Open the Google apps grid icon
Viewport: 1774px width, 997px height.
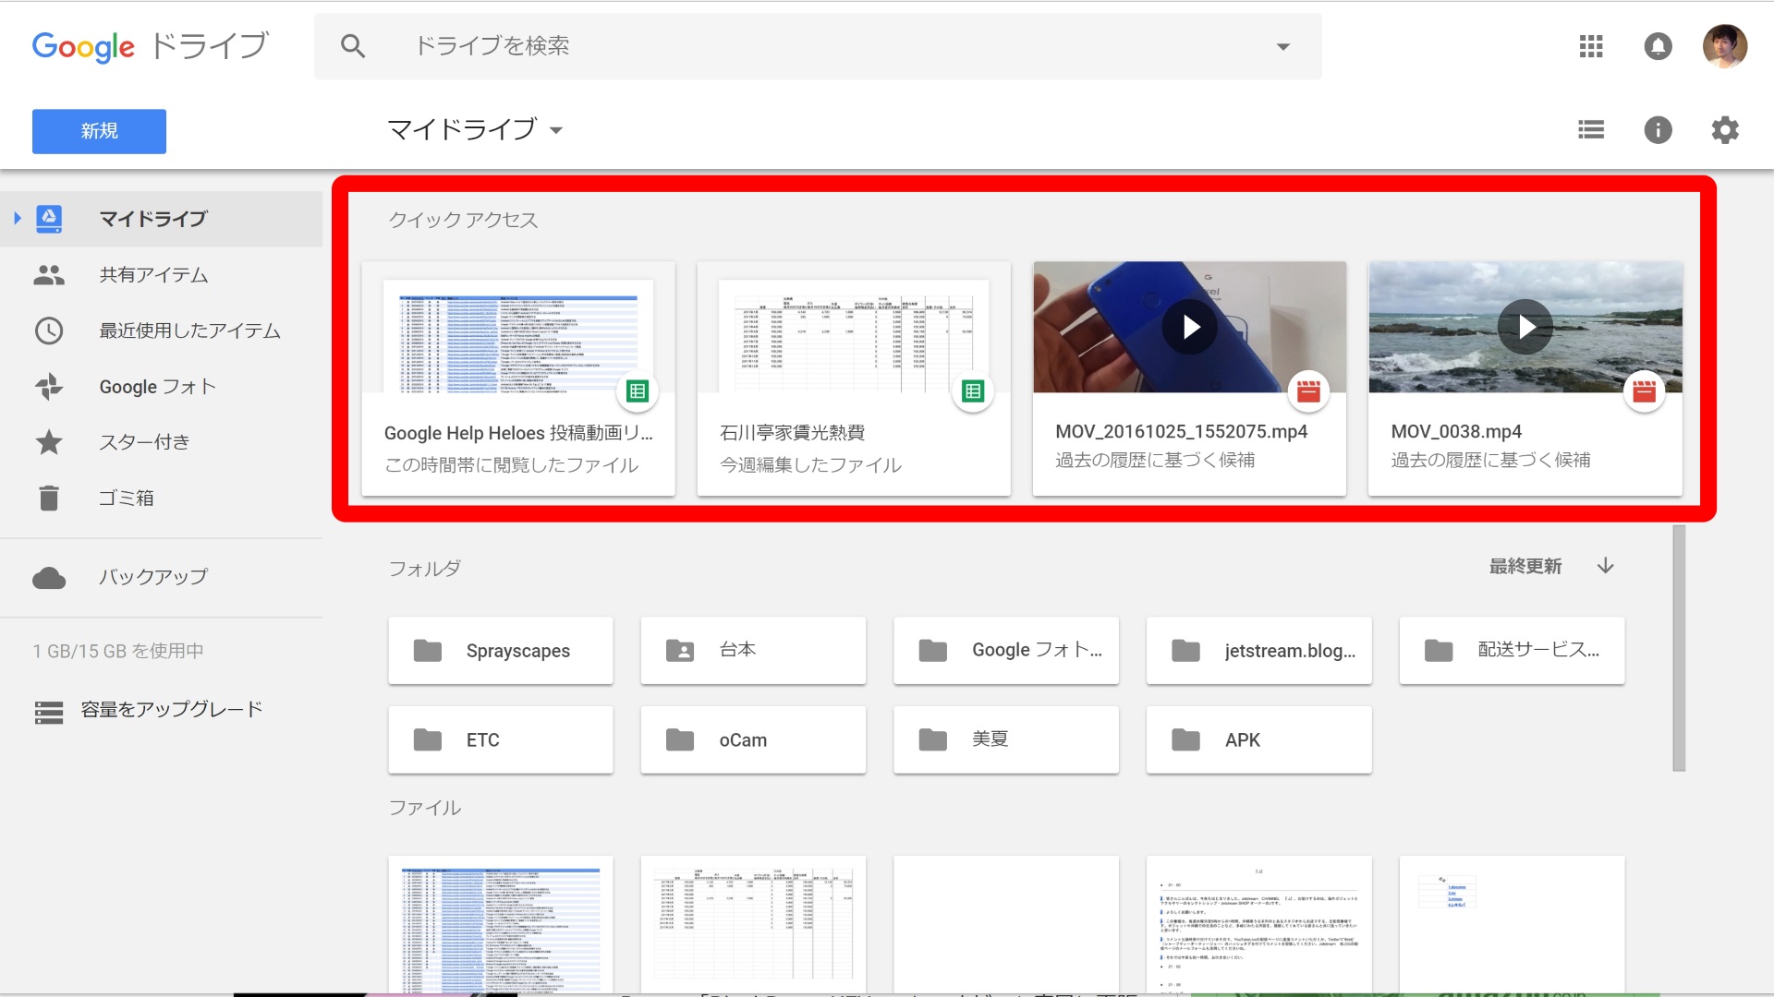pyautogui.click(x=1590, y=46)
